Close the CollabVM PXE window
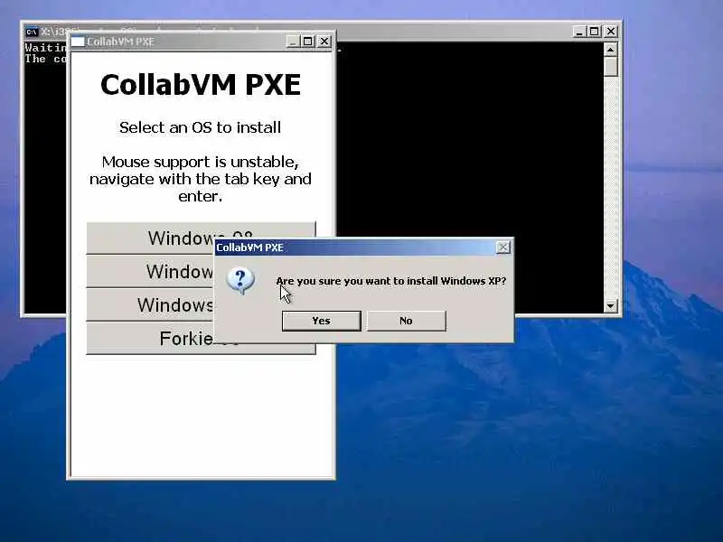The image size is (723, 542). [324, 42]
